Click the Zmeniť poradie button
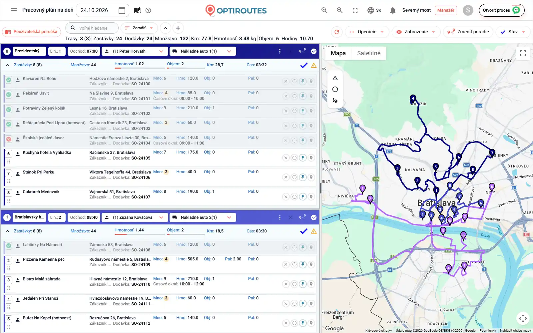Screen dimensions: 533x333 (x=469, y=32)
